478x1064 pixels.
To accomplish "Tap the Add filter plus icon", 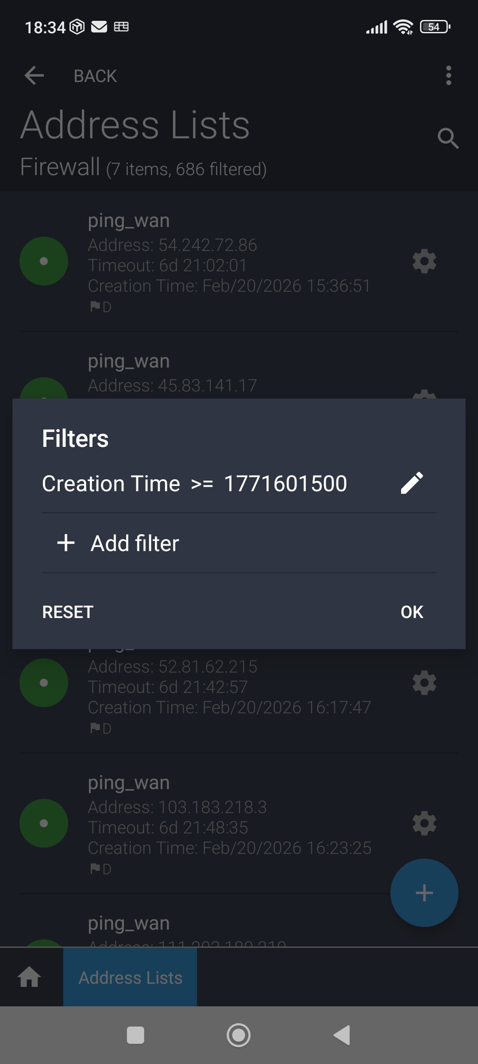I will (66, 543).
